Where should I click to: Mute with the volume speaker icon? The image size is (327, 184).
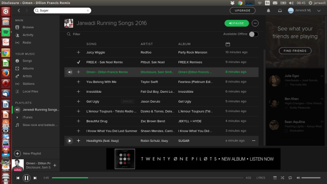[x=298, y=178]
